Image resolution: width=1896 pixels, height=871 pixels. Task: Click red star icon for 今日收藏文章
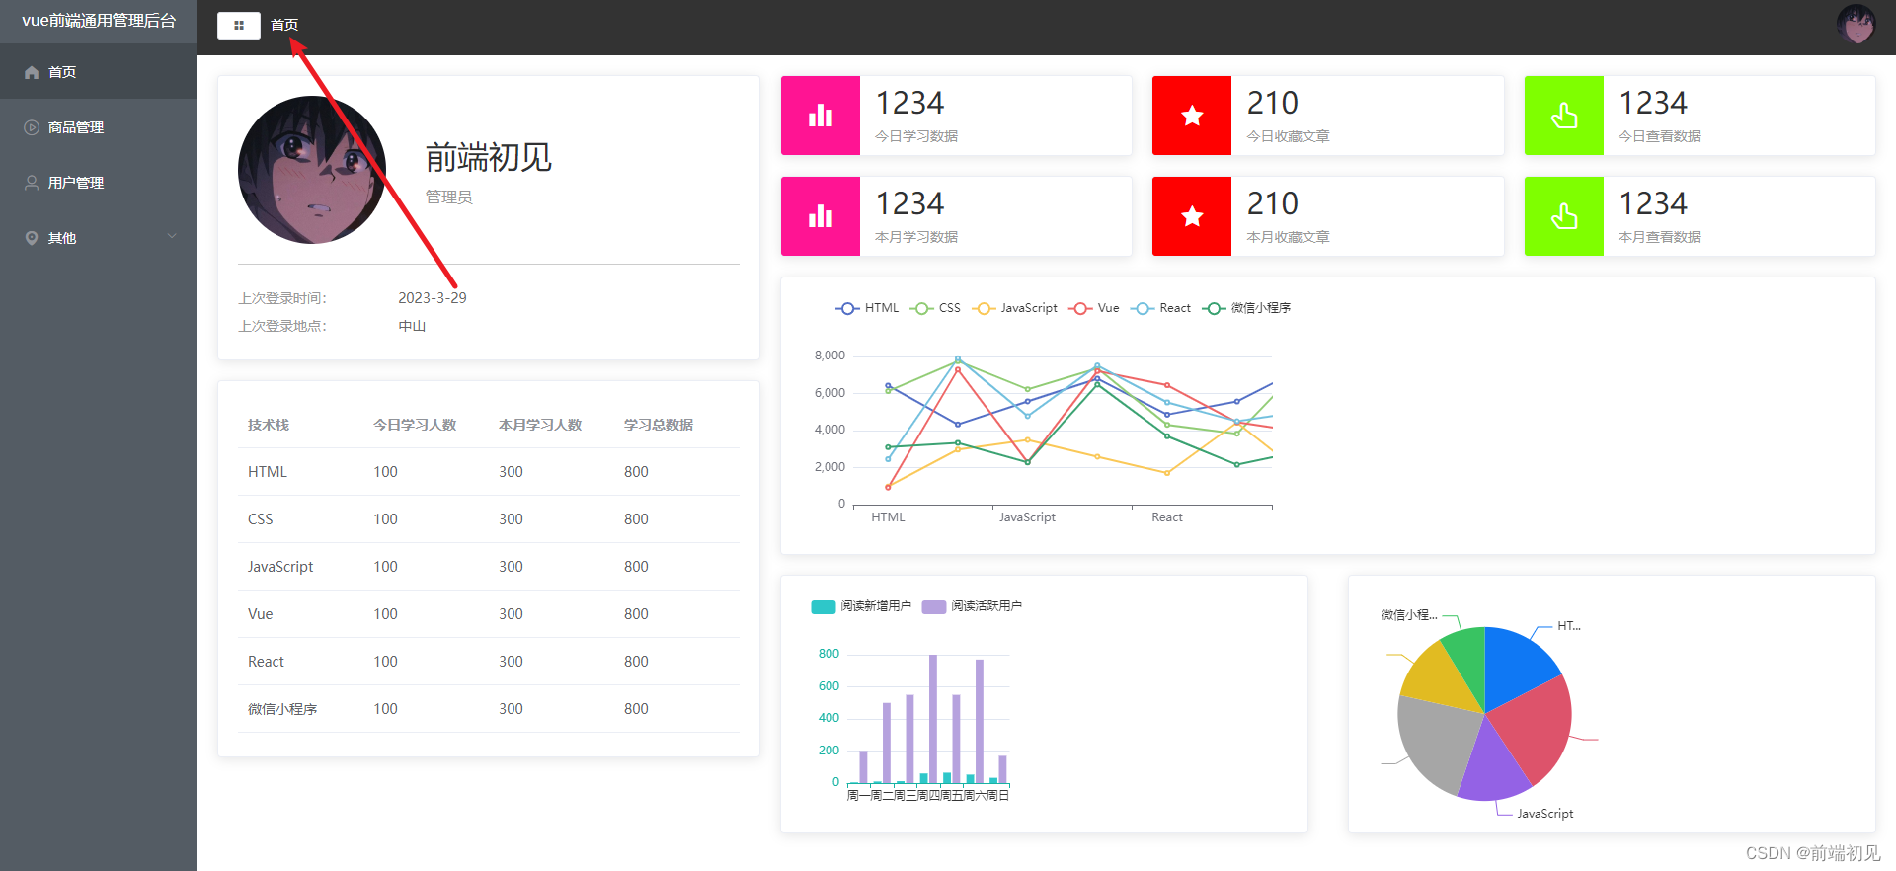(x=1192, y=116)
